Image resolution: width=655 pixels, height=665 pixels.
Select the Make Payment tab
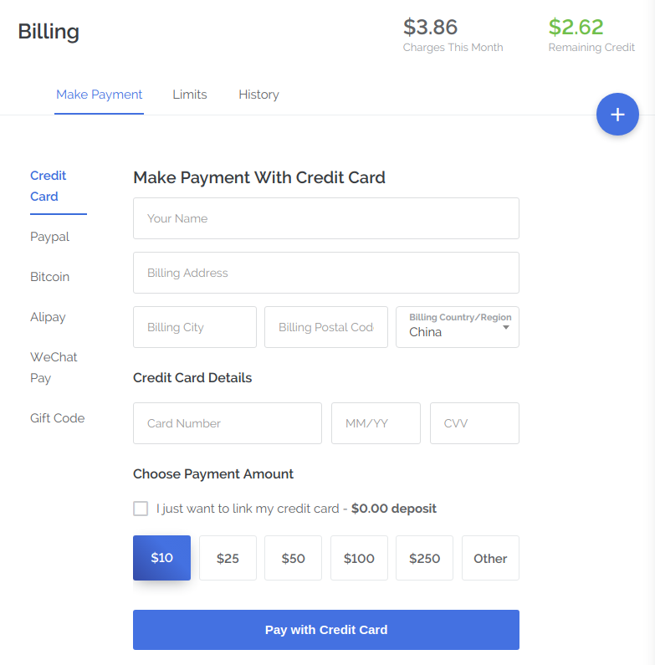pos(99,95)
